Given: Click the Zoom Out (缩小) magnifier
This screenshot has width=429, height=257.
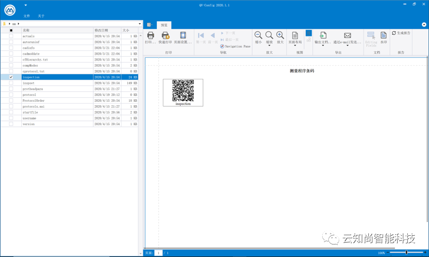Looking at the screenshot, I should tap(258, 36).
